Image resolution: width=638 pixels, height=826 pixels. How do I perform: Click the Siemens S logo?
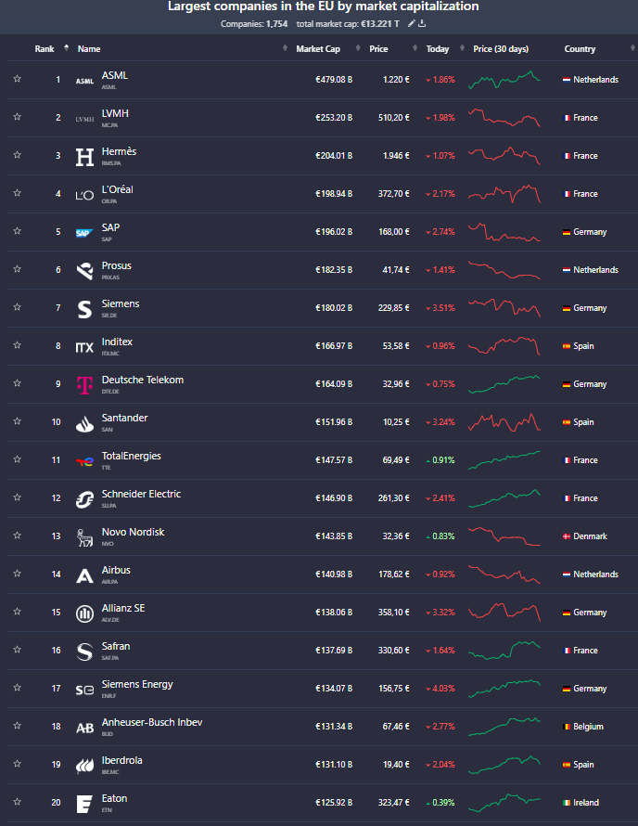(x=84, y=309)
